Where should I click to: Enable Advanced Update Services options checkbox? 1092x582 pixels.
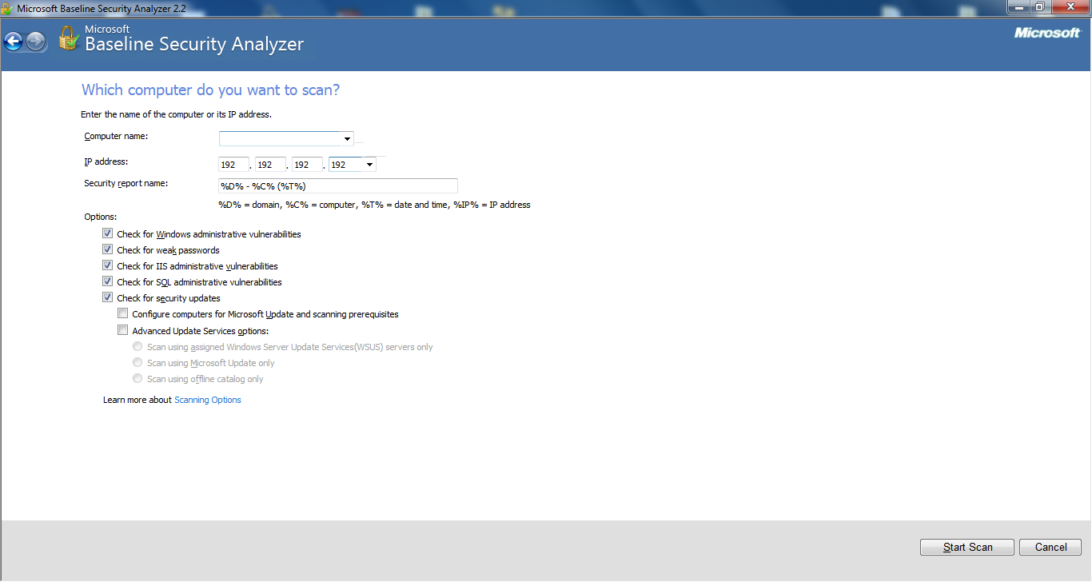tap(123, 330)
